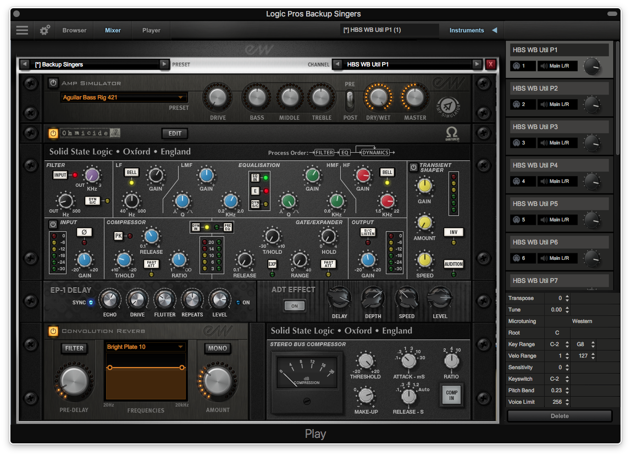631x456 pixels.
Task: Step Key Range G8 stepper
Action: click(x=593, y=344)
